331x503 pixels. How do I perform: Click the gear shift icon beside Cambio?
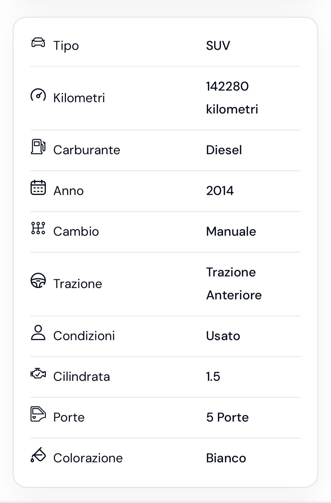(38, 228)
